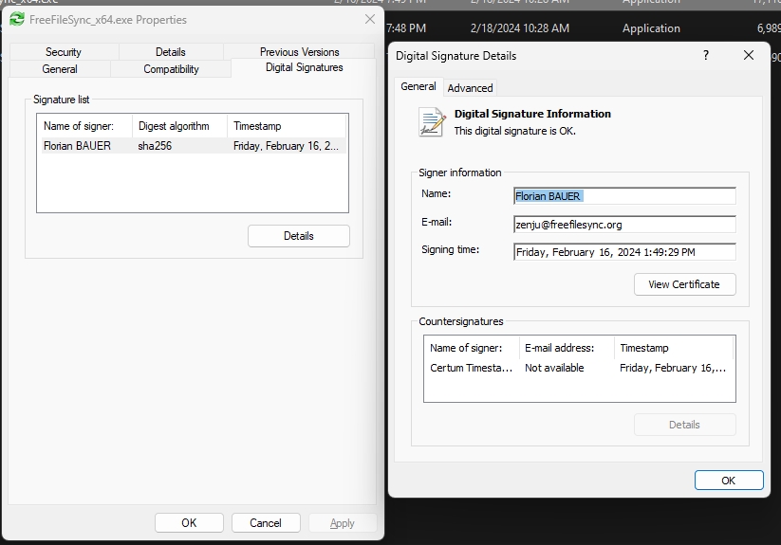Click the Signing time field
This screenshot has width=781, height=545.
624,252
